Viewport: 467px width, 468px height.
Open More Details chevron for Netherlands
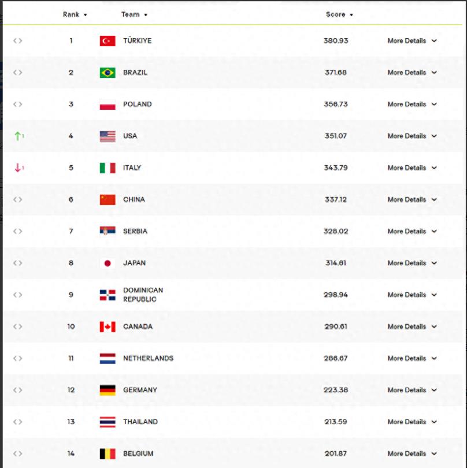[x=434, y=359]
